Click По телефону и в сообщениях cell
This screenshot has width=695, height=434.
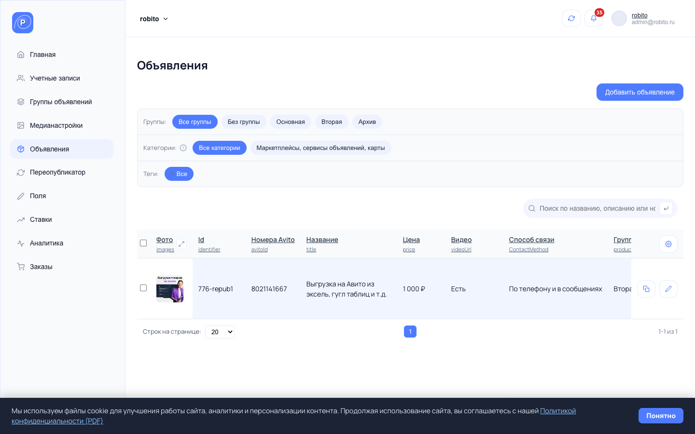click(556, 289)
